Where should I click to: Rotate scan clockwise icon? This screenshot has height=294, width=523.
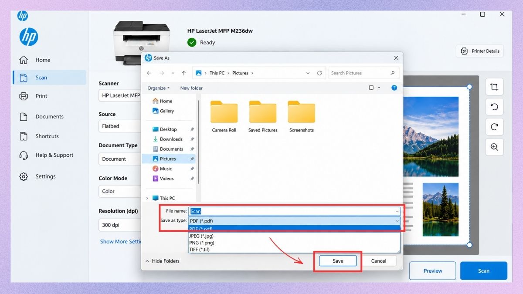click(x=494, y=127)
